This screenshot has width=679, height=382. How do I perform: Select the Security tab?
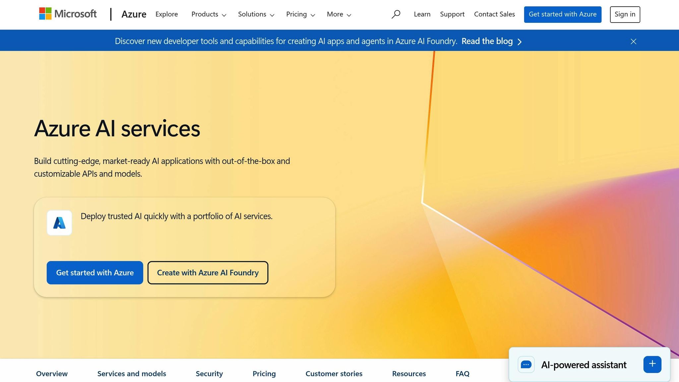click(209, 374)
